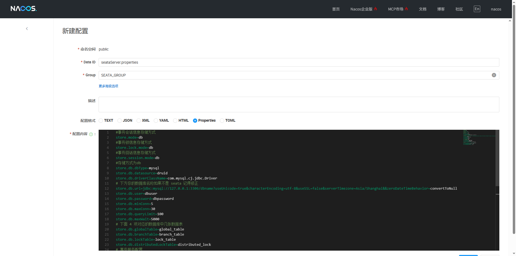Screen dimensions: 516x256
Task: Choose YAML as the config format
Action: coord(156,121)
